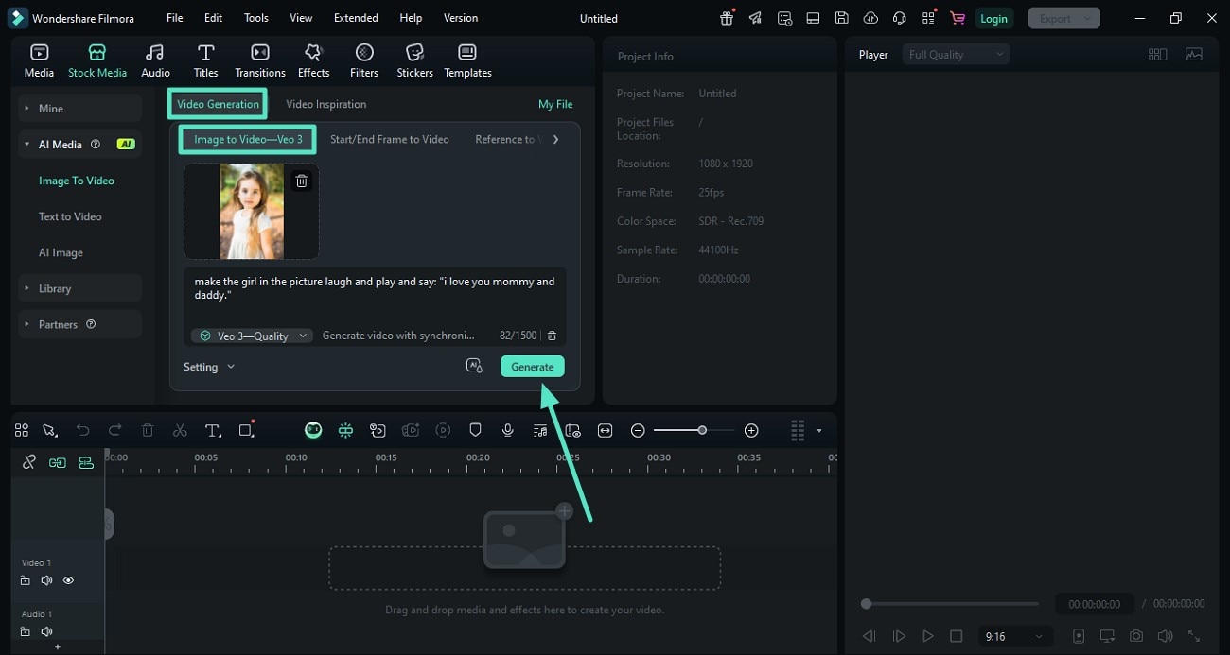Click the play button in the player
Image resolution: width=1230 pixels, height=655 pixels.
(928, 636)
